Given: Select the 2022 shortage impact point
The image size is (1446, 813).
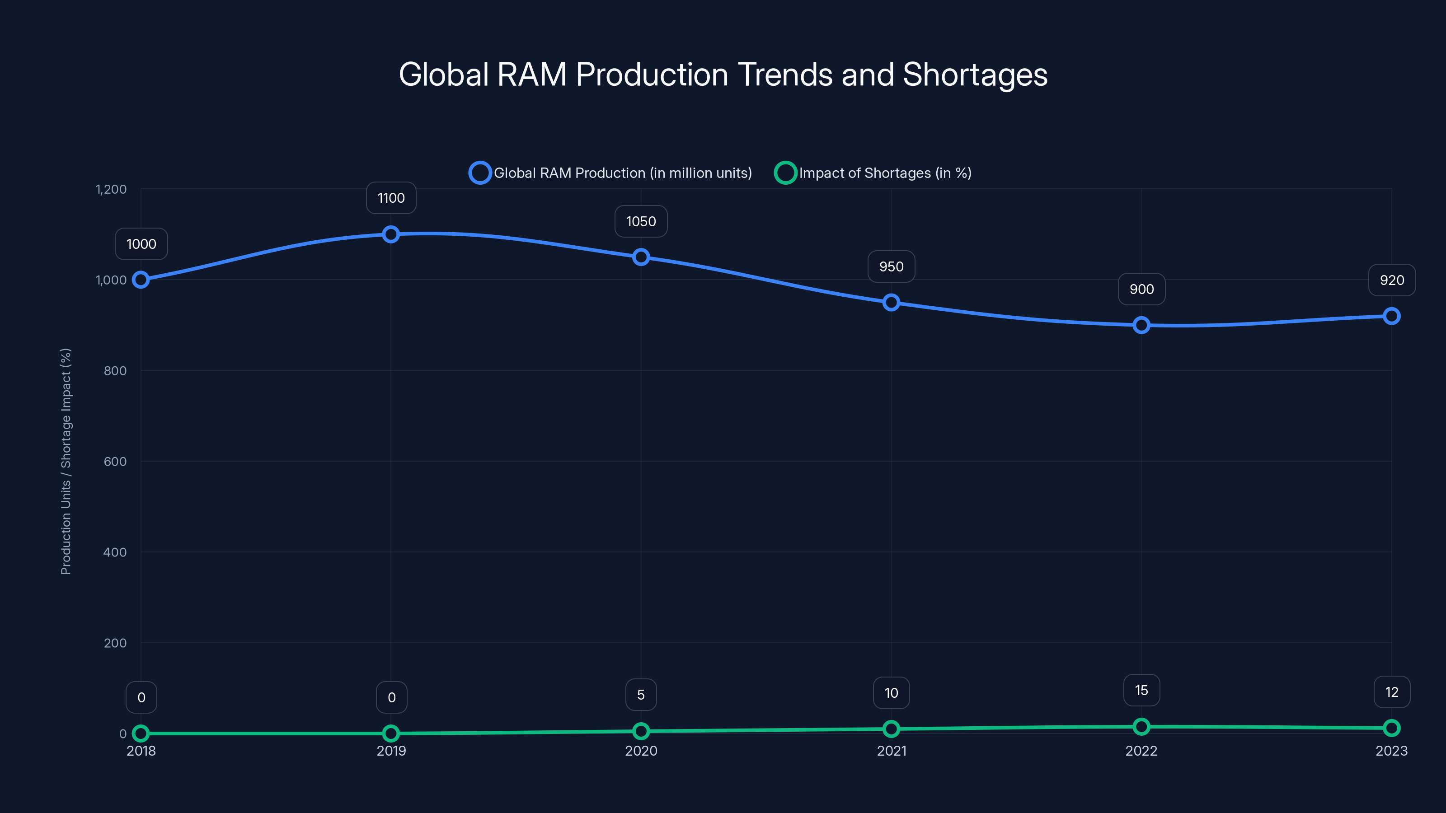Looking at the screenshot, I should pyautogui.click(x=1141, y=727).
